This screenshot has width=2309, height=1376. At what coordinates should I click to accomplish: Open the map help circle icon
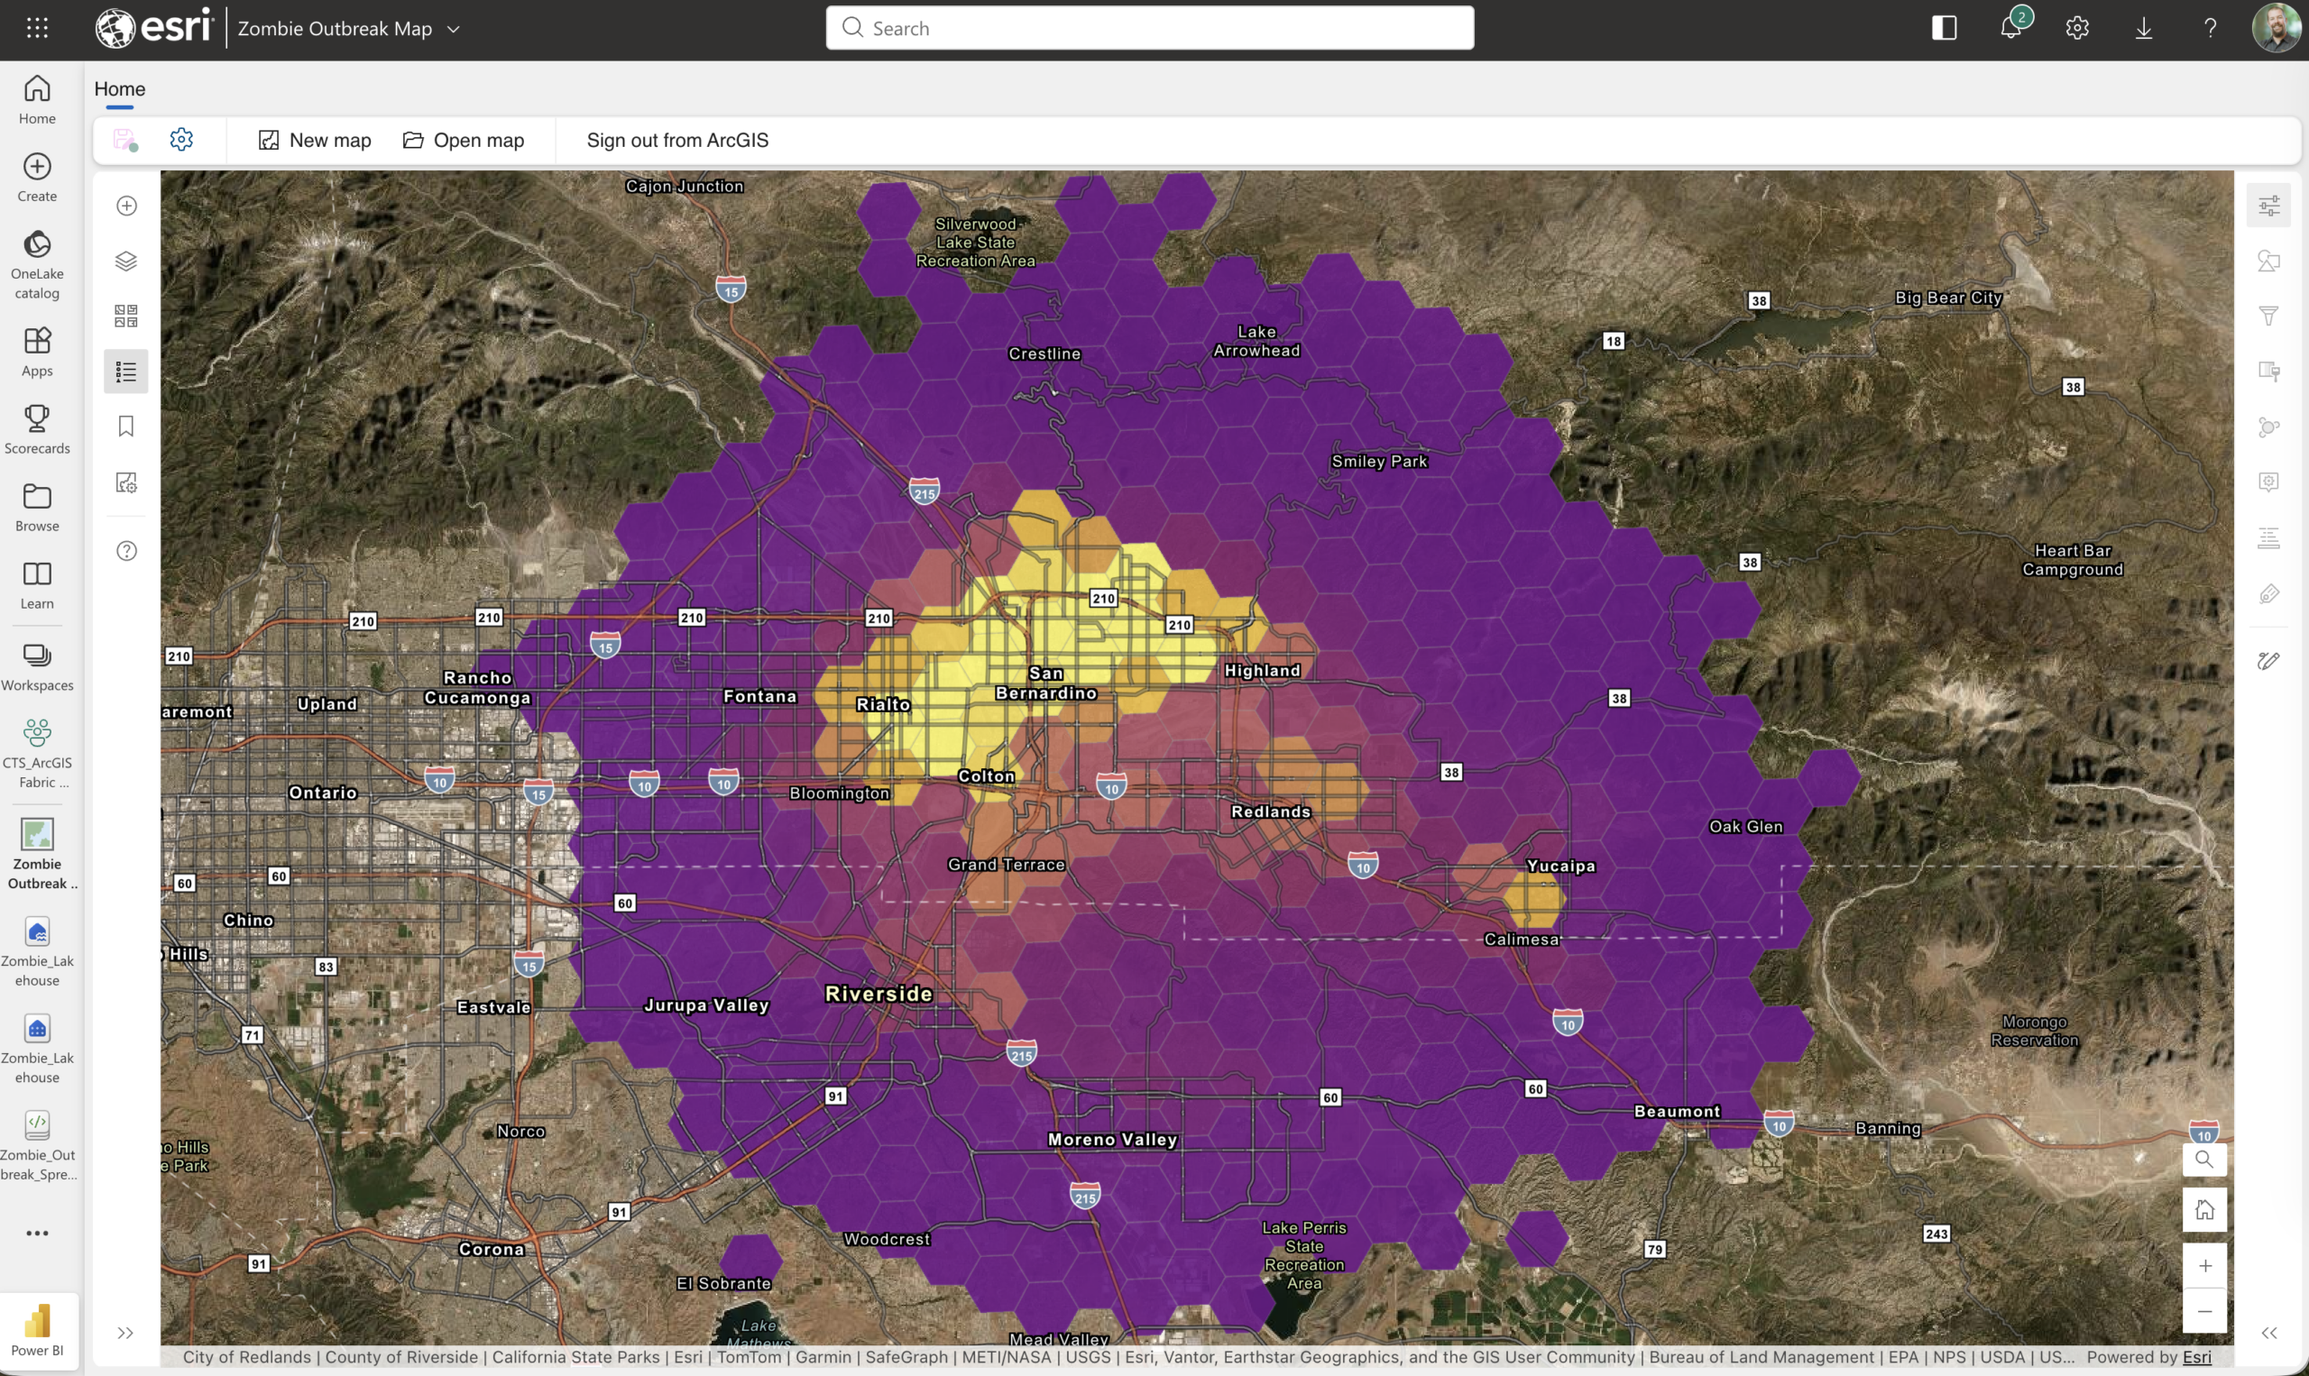coord(126,551)
